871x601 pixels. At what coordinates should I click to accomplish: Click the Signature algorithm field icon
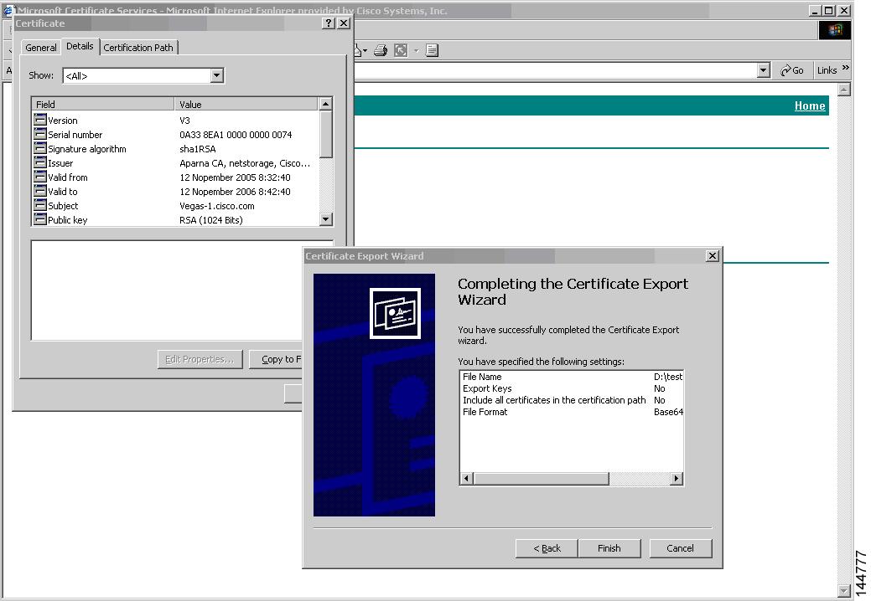point(40,149)
